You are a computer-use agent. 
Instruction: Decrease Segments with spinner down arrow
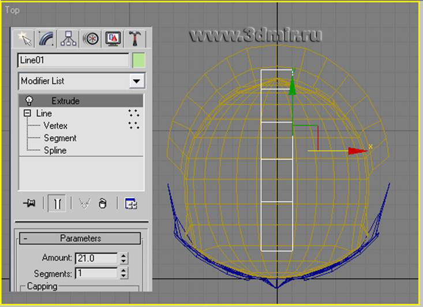click(123, 276)
